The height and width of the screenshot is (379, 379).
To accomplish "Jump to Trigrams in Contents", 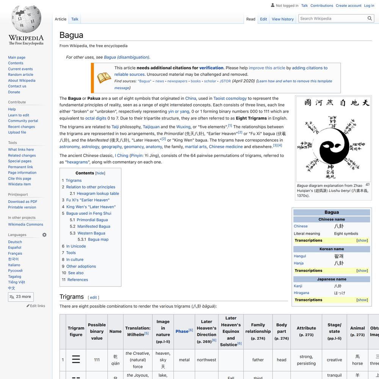I will [74, 180].
